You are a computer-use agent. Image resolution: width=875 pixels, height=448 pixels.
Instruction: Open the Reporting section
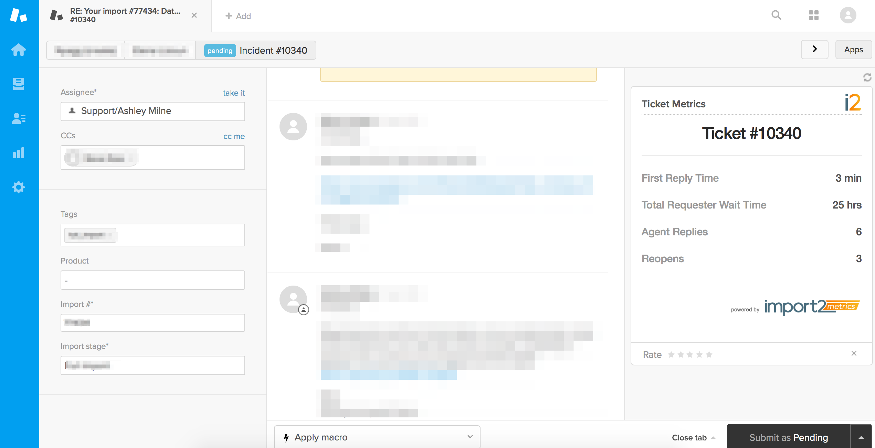tap(18, 153)
